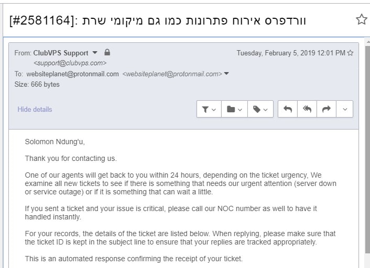
Task: Click the Hide details link
Action: tap(35, 109)
